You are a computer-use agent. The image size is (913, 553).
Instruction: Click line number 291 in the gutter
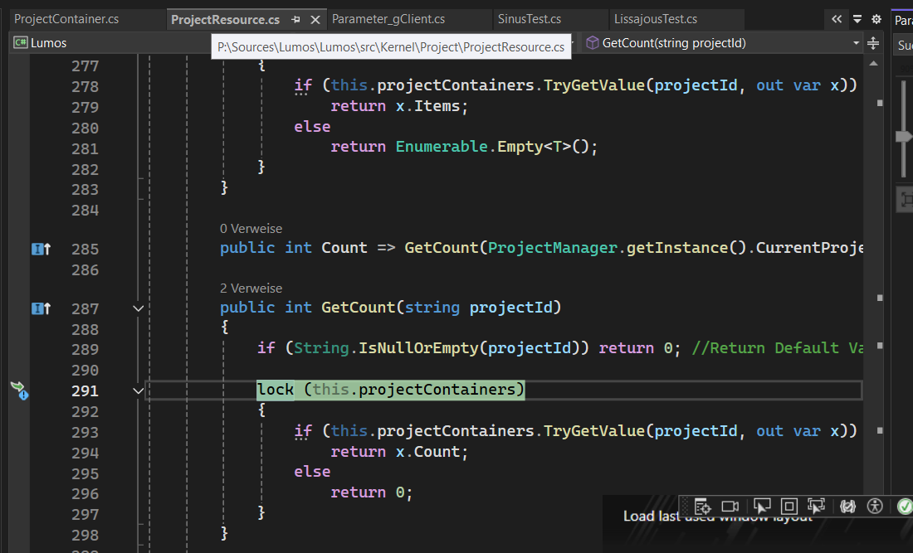tap(85, 390)
